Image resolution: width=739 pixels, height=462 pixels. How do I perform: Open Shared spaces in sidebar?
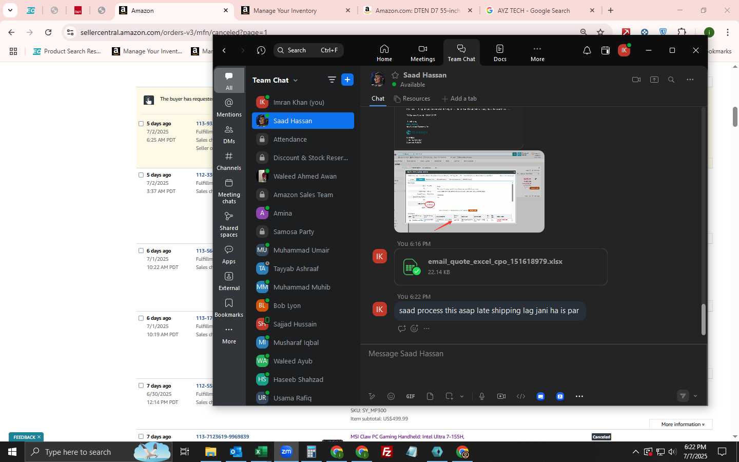tap(229, 224)
